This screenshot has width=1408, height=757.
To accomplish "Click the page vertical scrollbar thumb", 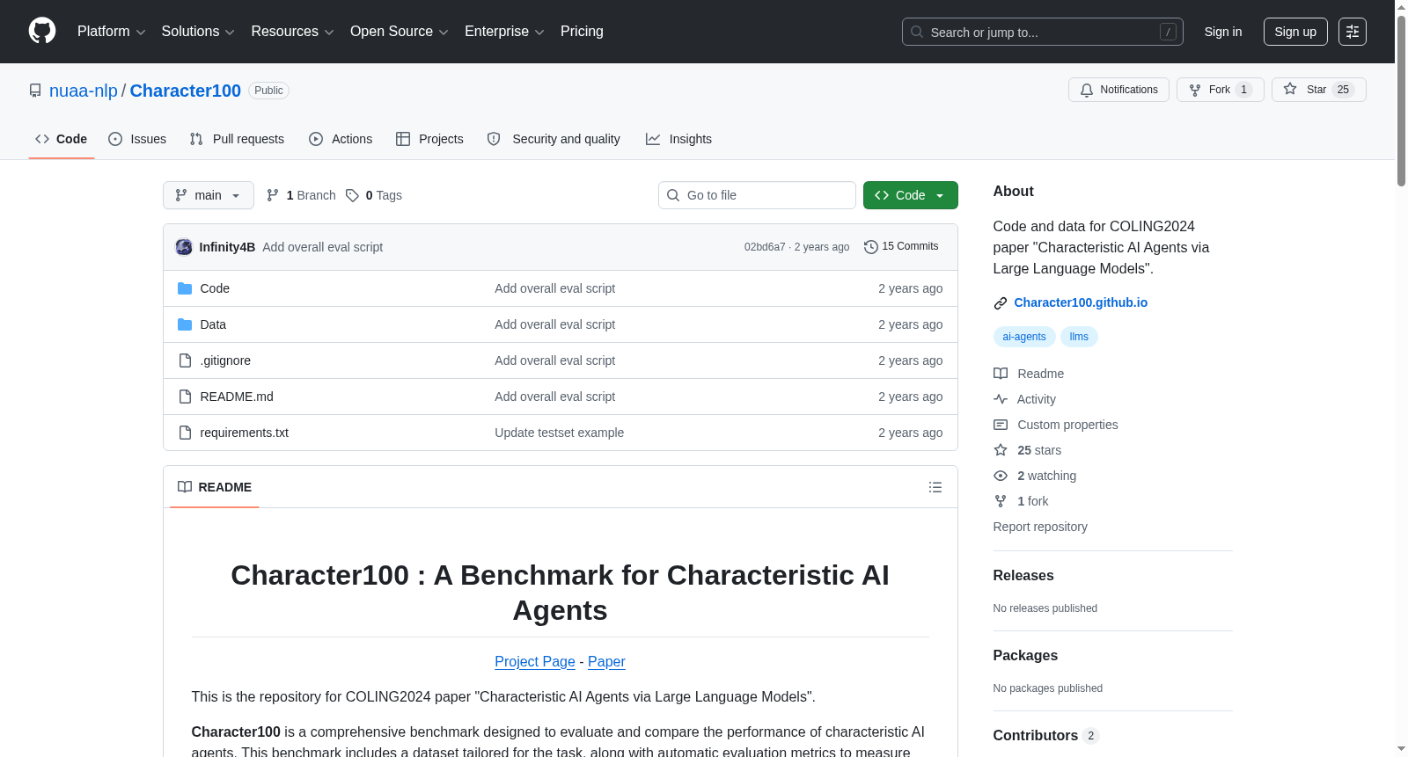I will pos(1401,101).
